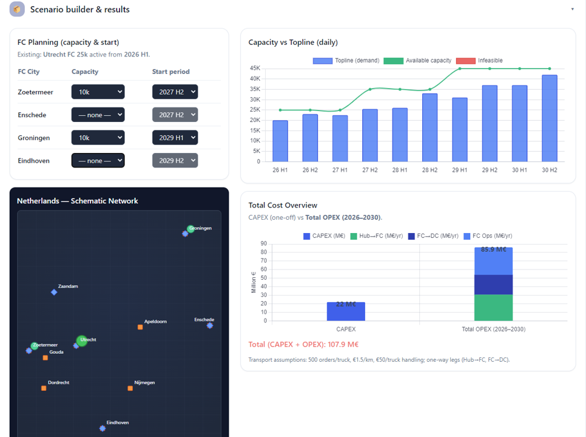Open Zoetermeer start period dropdown
Viewport: 586px width, 437px height.
pyautogui.click(x=175, y=92)
